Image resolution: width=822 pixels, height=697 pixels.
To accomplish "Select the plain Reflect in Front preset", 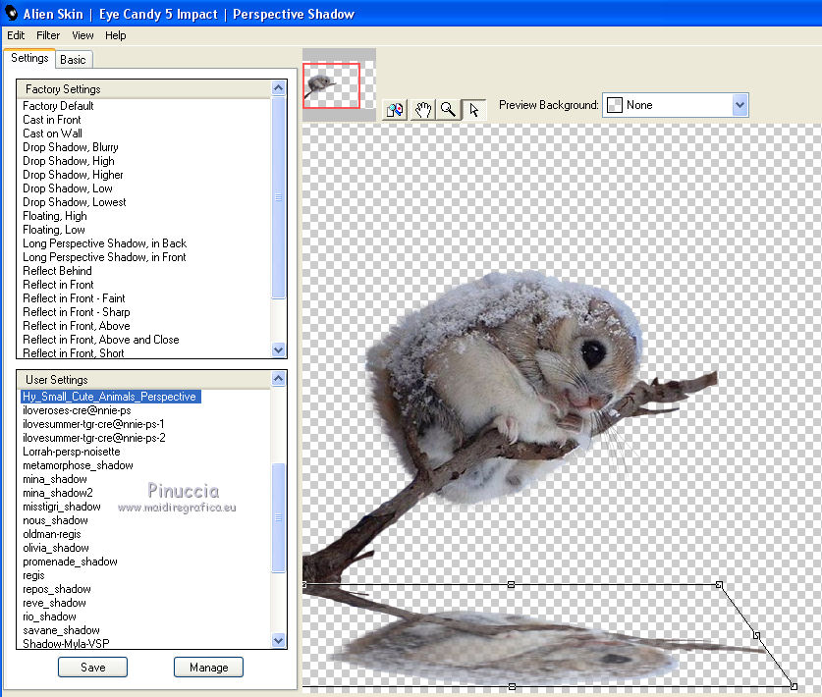I will pos(58,285).
